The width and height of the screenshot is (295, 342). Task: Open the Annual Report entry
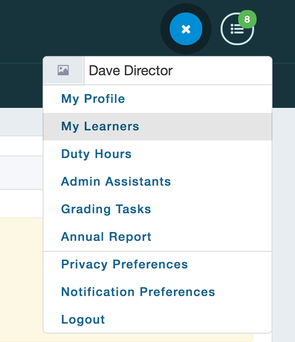[106, 237]
